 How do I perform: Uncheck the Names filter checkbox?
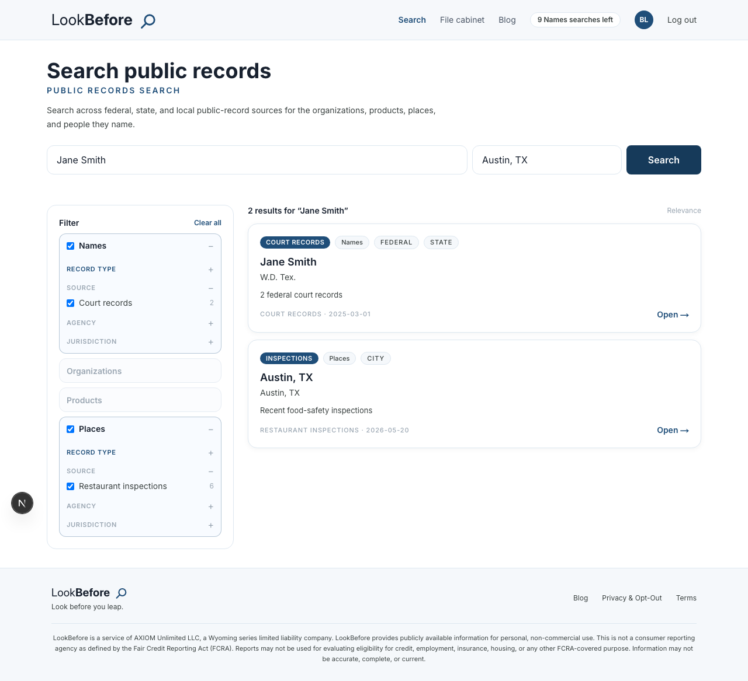point(71,246)
